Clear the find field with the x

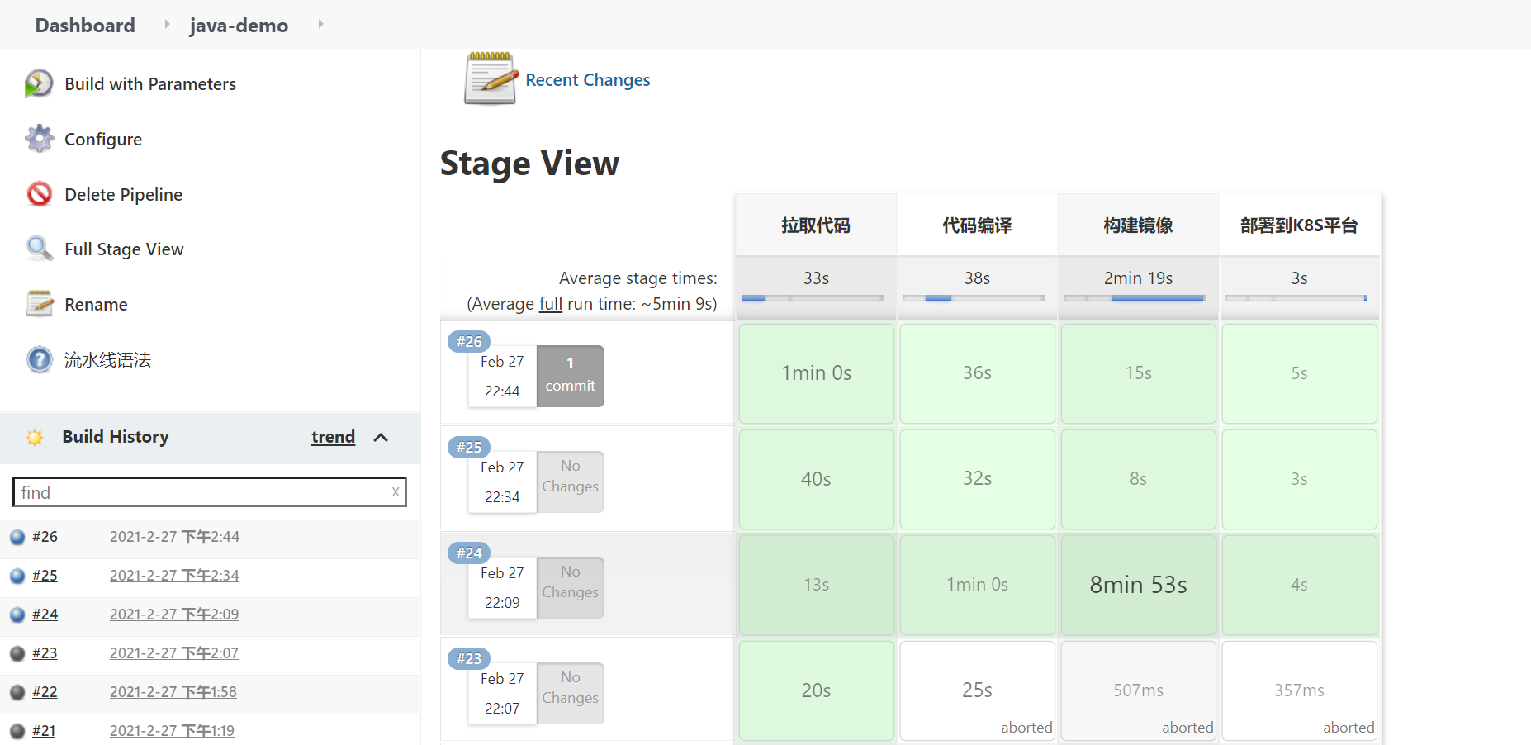pos(396,492)
